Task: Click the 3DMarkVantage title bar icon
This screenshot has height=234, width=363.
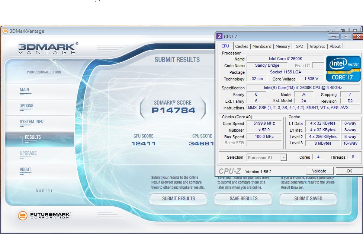Action: pyautogui.click(x=5, y=31)
